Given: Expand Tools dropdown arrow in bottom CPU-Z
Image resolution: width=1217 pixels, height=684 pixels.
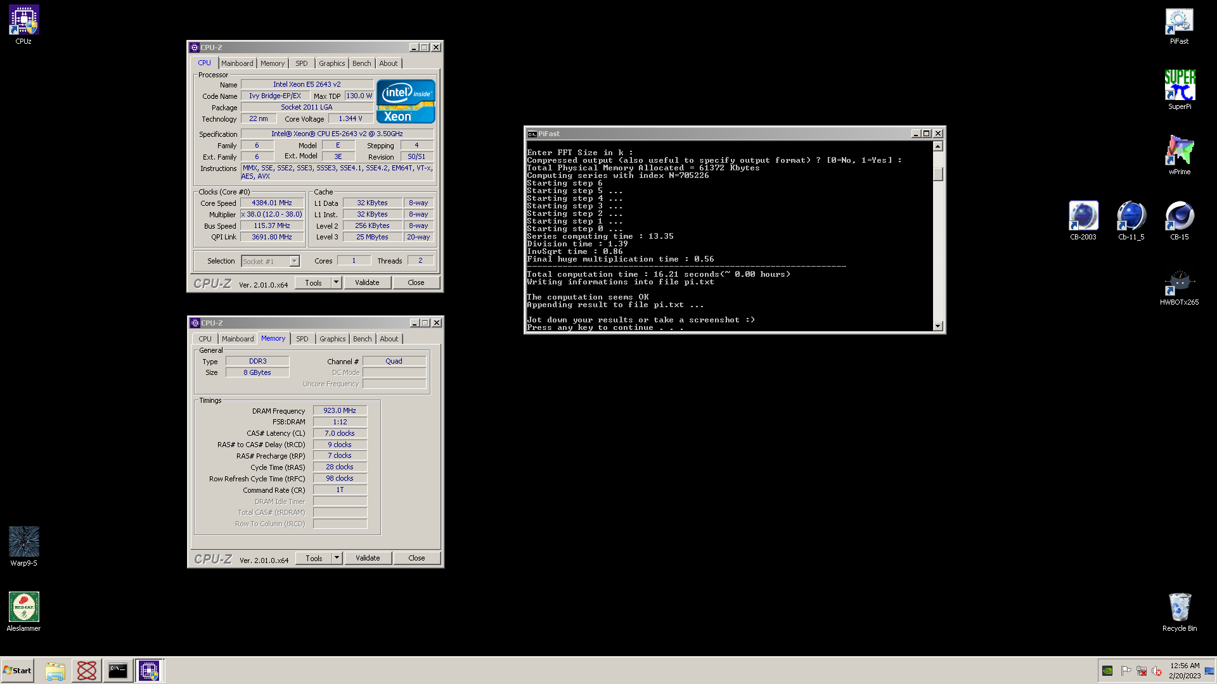Looking at the screenshot, I should click(337, 558).
